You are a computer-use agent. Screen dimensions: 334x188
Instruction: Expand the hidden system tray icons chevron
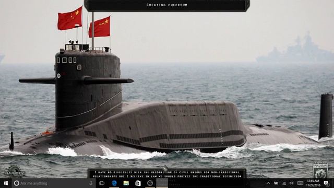268,183
